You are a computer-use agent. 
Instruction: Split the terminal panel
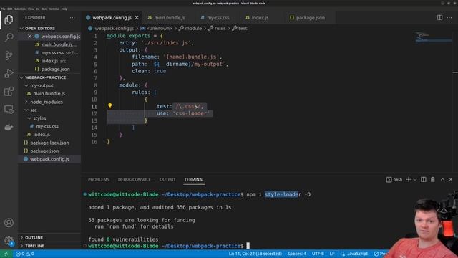pos(423,179)
